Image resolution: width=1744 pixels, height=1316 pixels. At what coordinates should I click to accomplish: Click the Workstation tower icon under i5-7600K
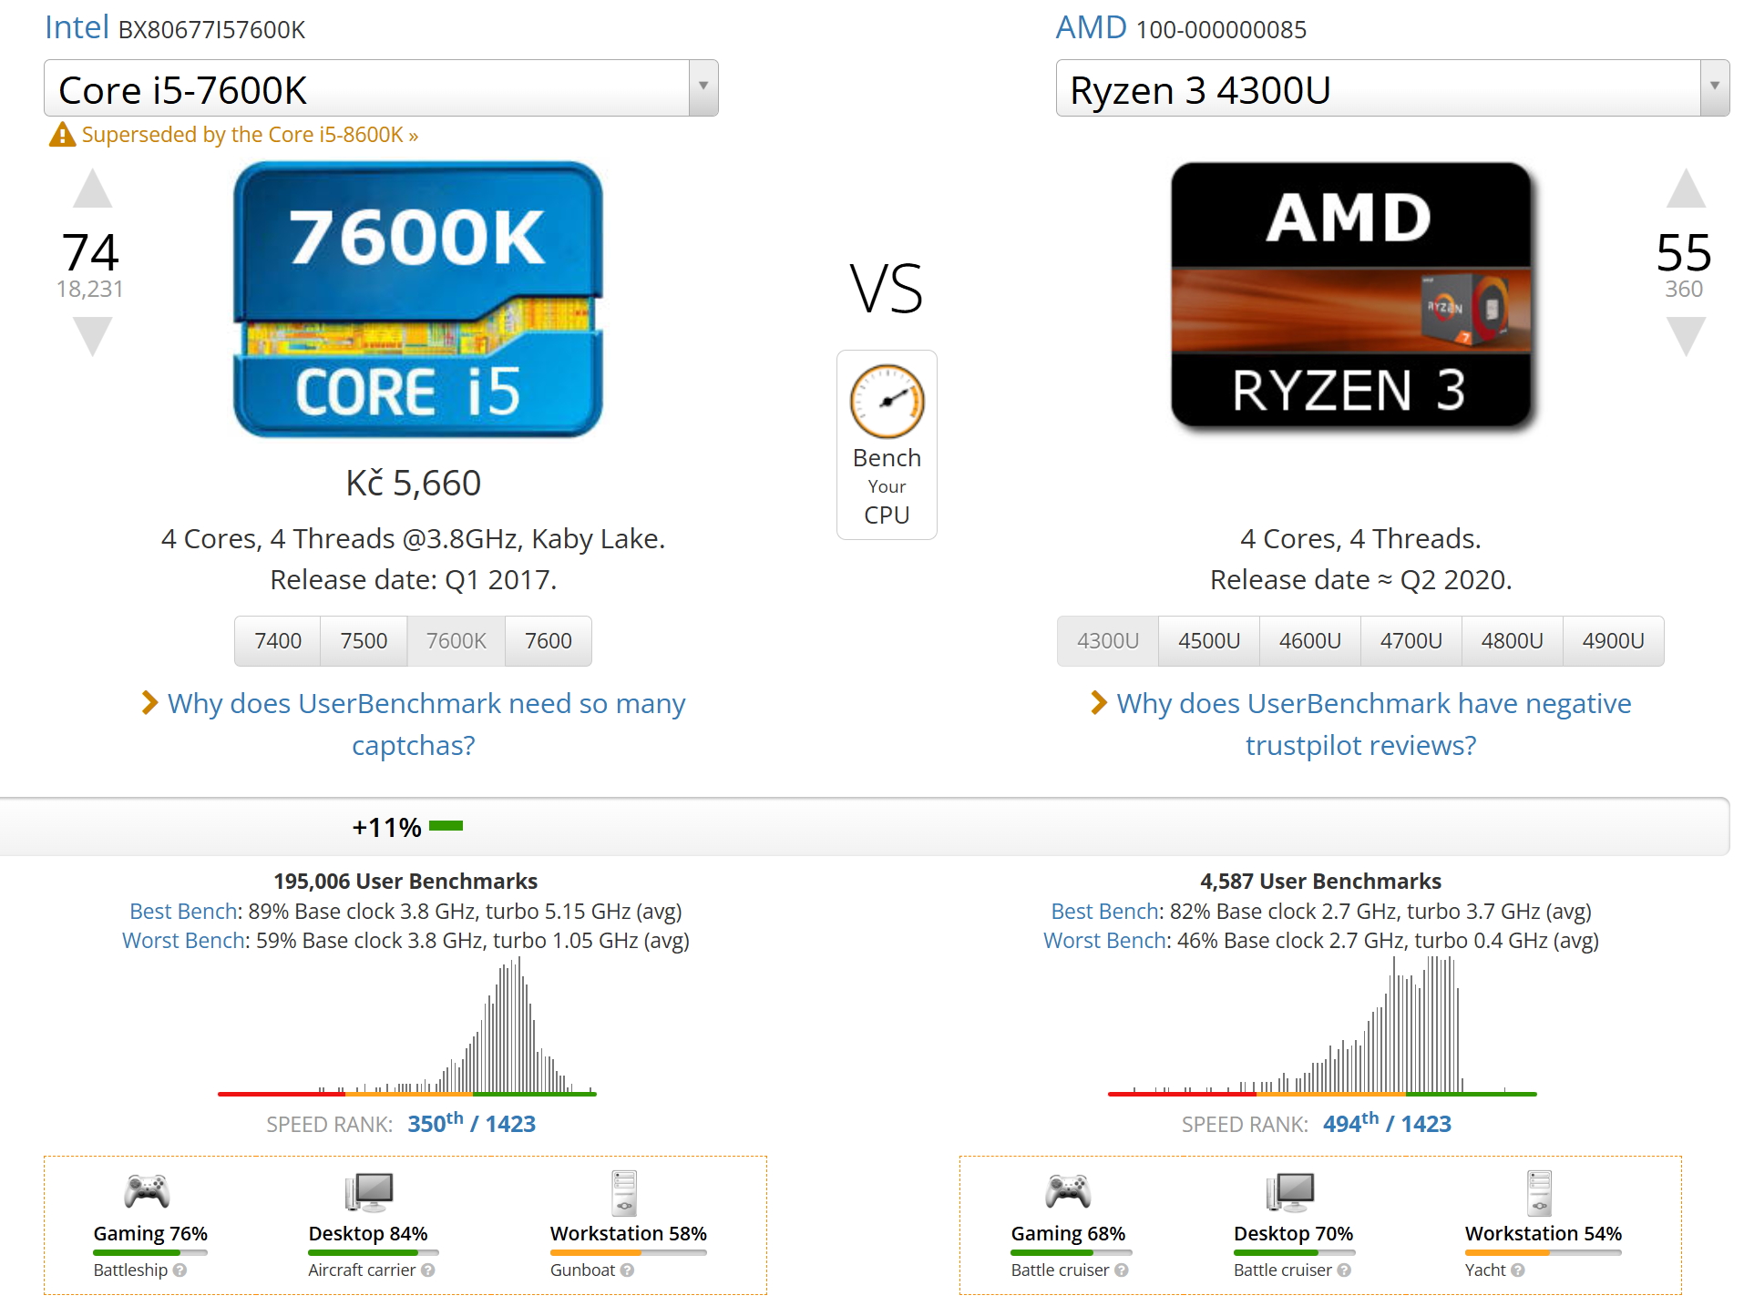pyautogui.click(x=627, y=1191)
